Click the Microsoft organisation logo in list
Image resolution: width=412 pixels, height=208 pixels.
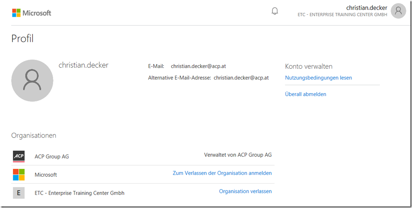pyautogui.click(x=19, y=175)
